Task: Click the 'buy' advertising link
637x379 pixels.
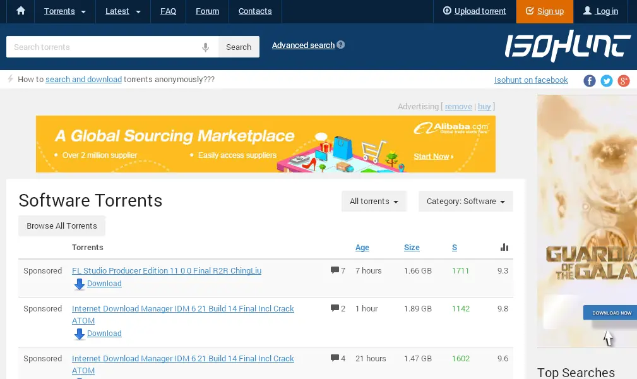Action: pyautogui.click(x=484, y=107)
